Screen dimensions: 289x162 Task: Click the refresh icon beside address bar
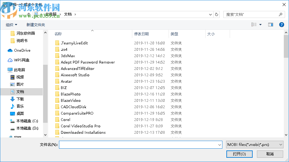(x=217, y=14)
